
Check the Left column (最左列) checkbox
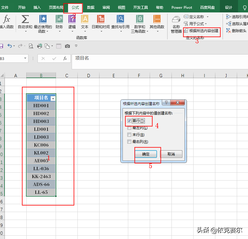click(129, 128)
